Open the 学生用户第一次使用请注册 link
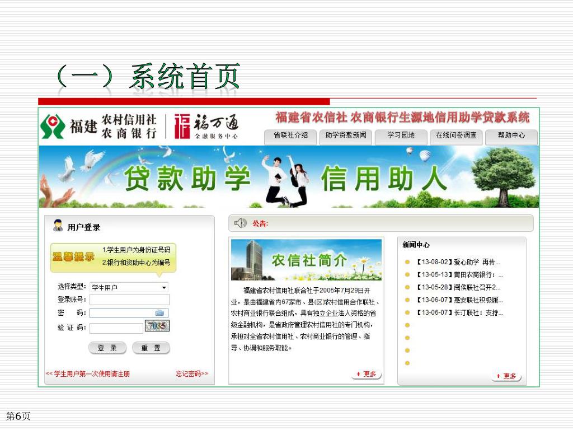Viewport: 573px width, 430px height. (88, 373)
